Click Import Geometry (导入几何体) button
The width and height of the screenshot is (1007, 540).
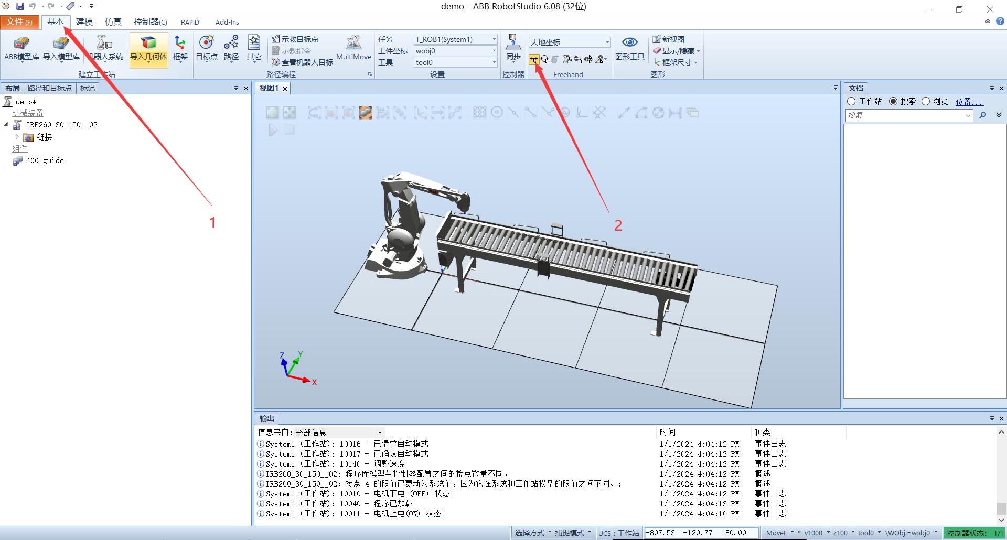click(148, 49)
